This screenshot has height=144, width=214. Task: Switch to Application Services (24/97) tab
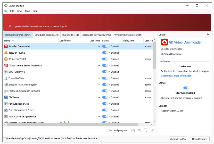click(x=96, y=35)
